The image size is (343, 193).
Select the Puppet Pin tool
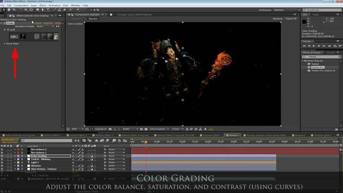(78, 10)
